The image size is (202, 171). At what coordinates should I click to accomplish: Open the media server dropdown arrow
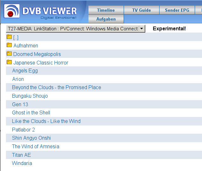point(142,29)
